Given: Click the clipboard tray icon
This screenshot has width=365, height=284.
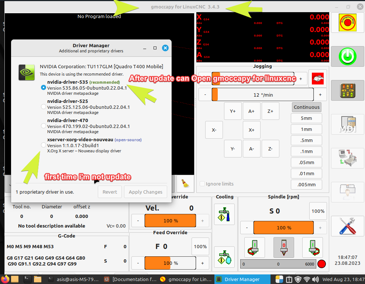Looking at the screenshot, I should click(289, 279).
